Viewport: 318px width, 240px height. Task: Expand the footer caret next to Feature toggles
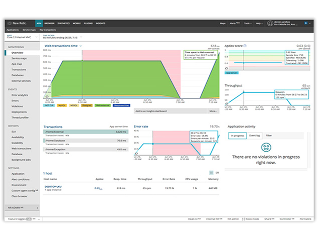pyautogui.click(x=39, y=219)
